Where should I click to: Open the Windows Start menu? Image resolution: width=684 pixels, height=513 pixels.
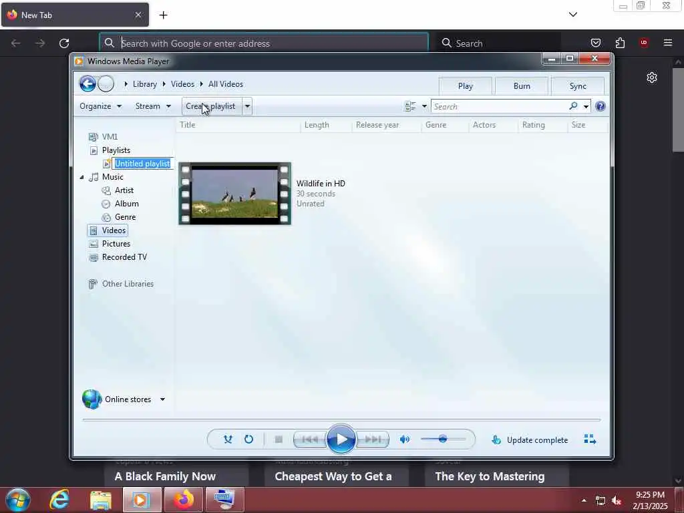pyautogui.click(x=18, y=500)
